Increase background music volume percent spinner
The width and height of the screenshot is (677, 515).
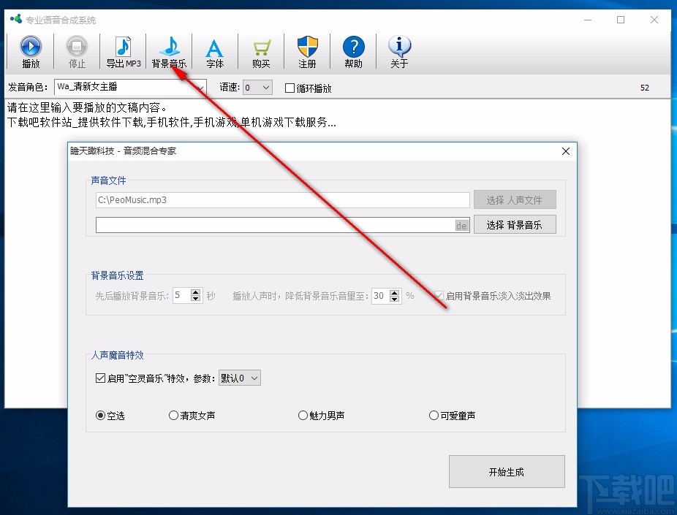394,292
